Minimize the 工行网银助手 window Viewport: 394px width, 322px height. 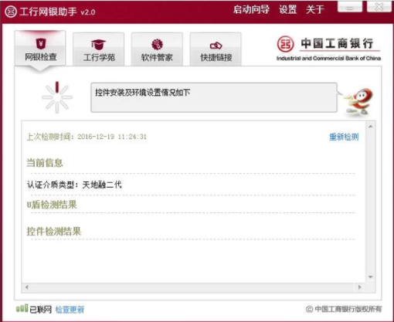350,7
